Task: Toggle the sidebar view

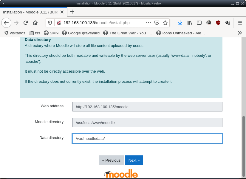Action: 199,23
